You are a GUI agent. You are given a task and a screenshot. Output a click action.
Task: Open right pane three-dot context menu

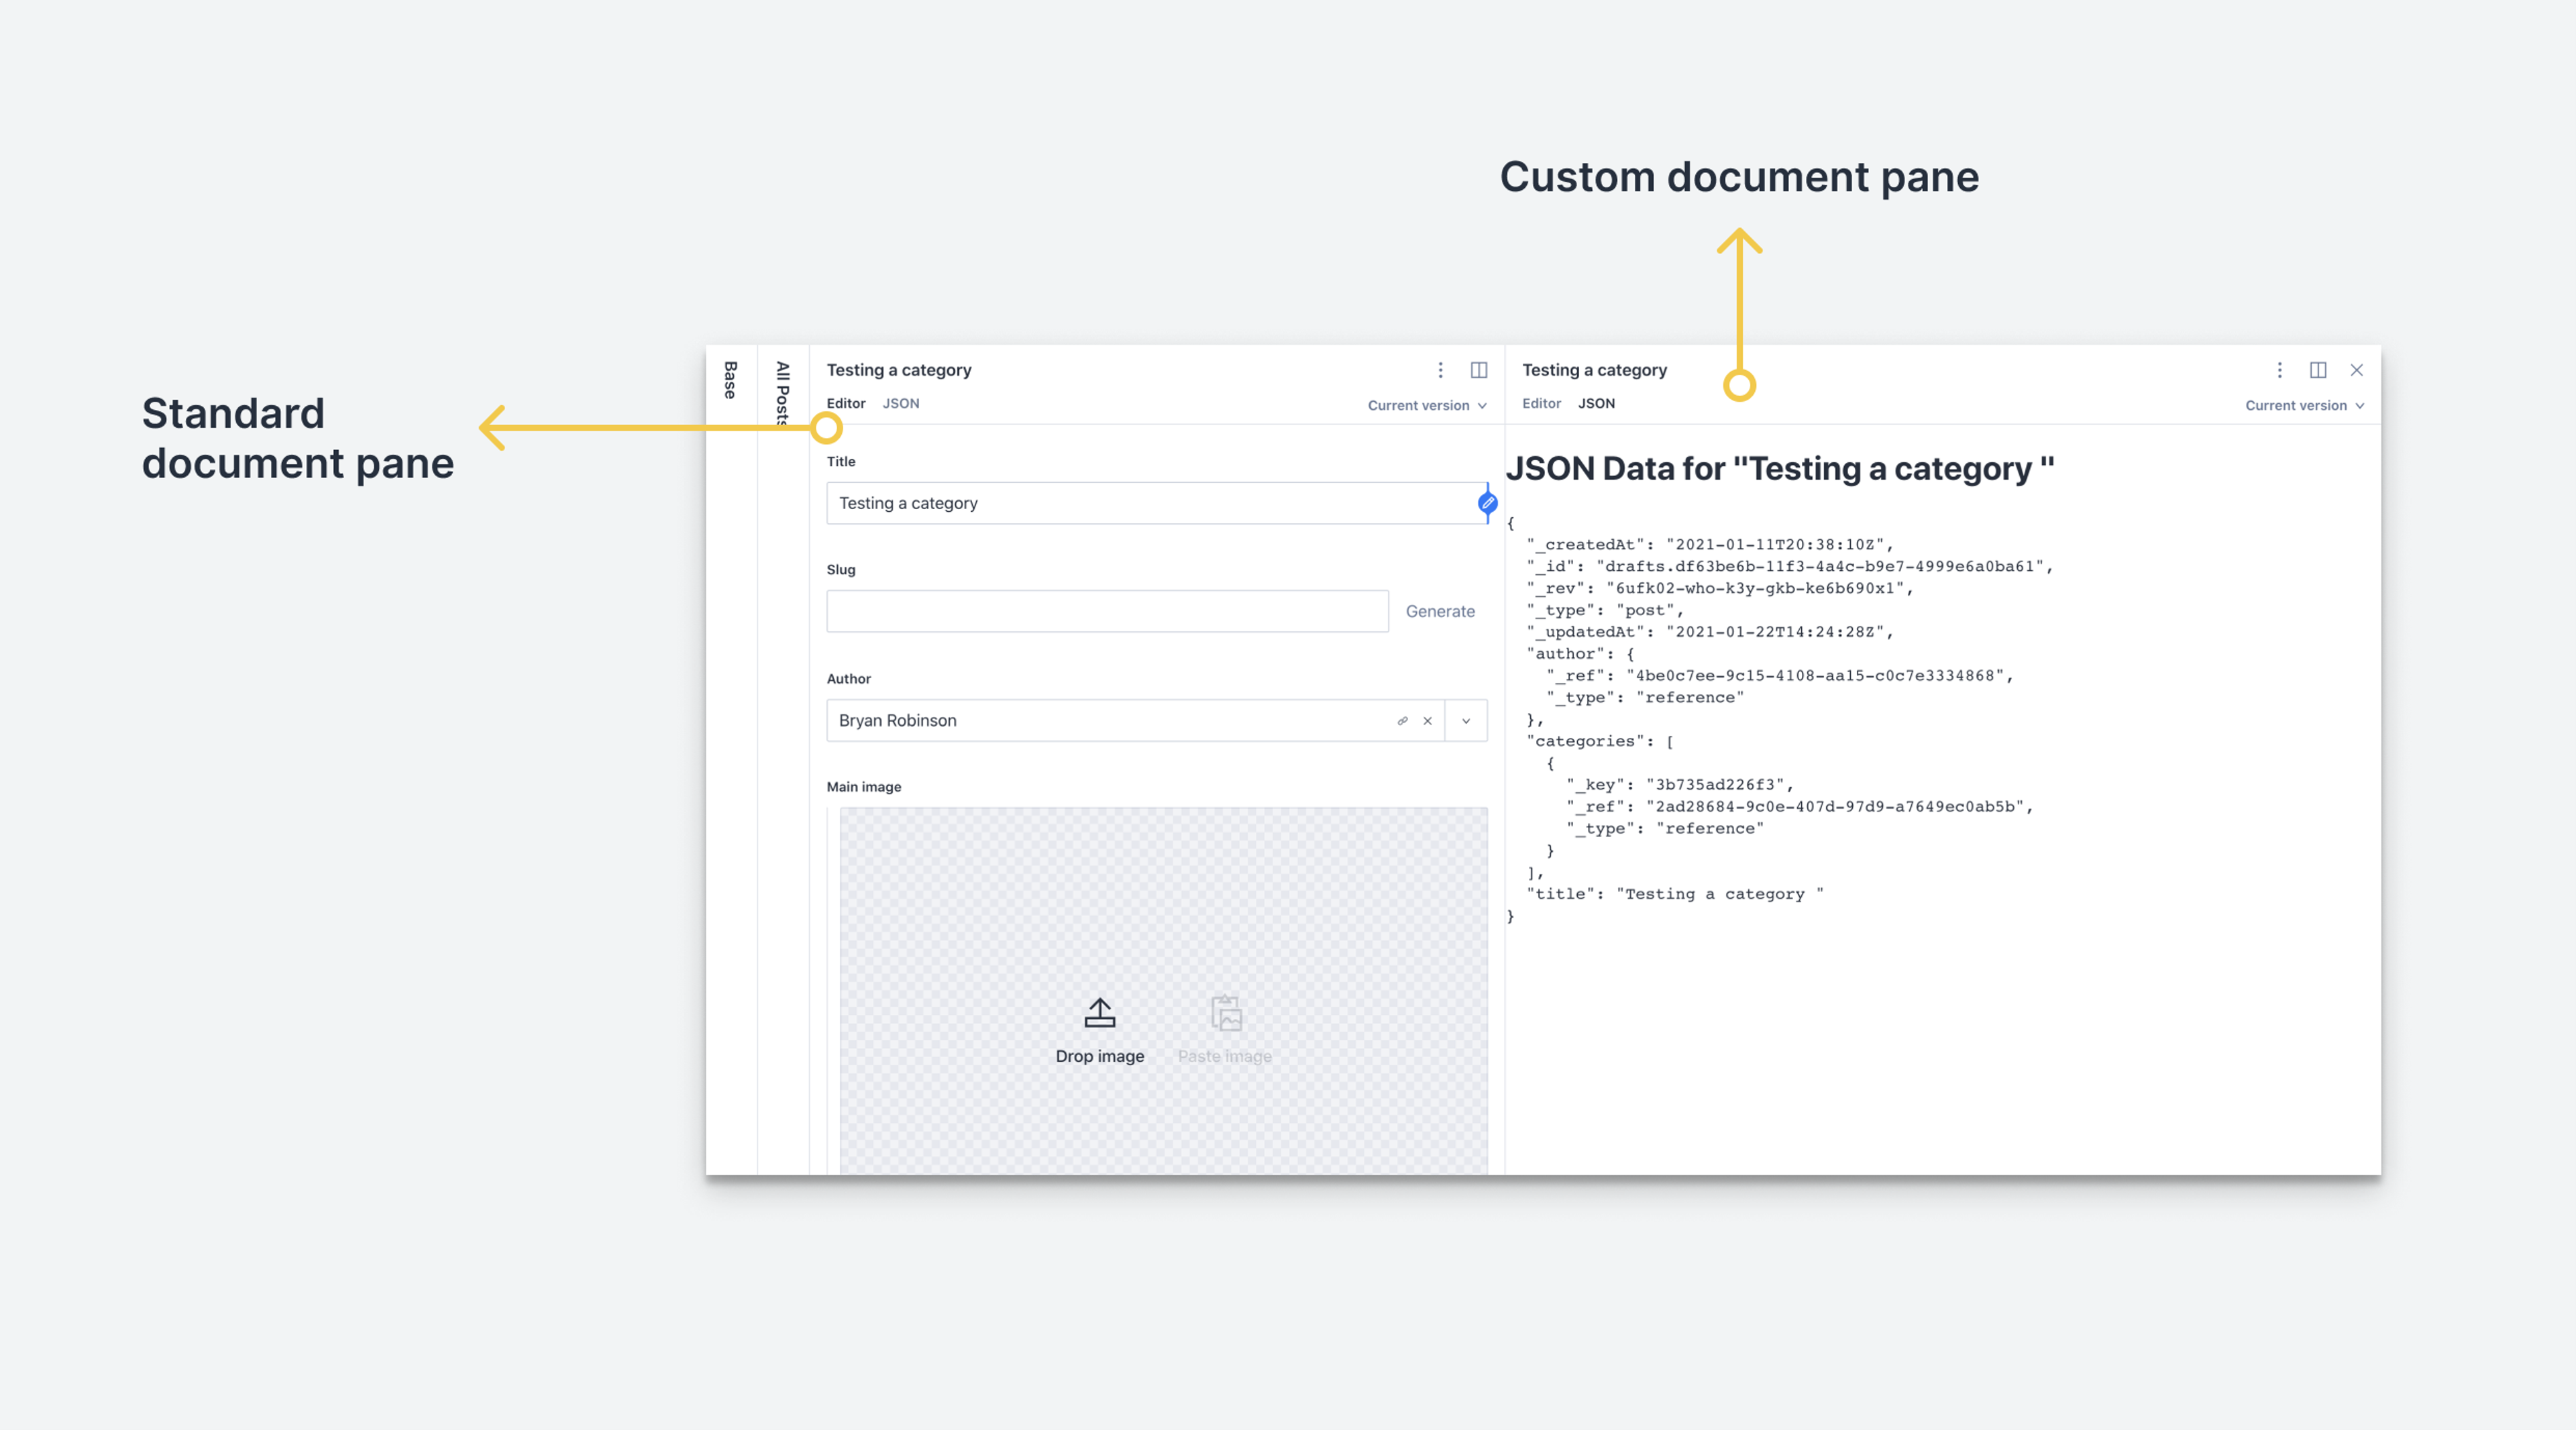(x=2279, y=370)
